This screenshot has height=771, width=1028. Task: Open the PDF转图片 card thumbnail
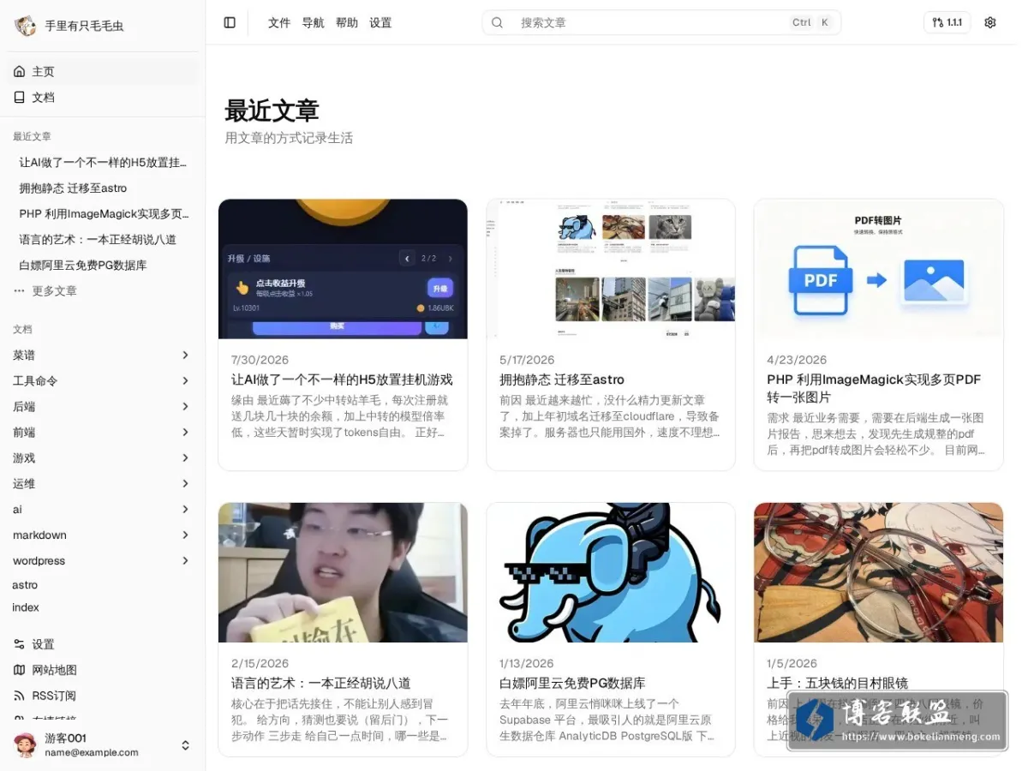878,269
